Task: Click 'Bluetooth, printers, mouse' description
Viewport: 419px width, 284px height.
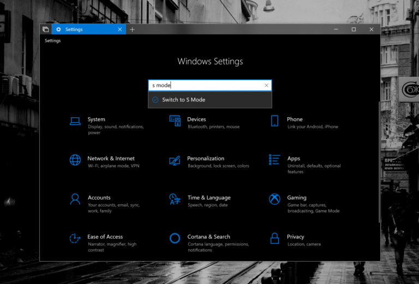Action: point(213,127)
